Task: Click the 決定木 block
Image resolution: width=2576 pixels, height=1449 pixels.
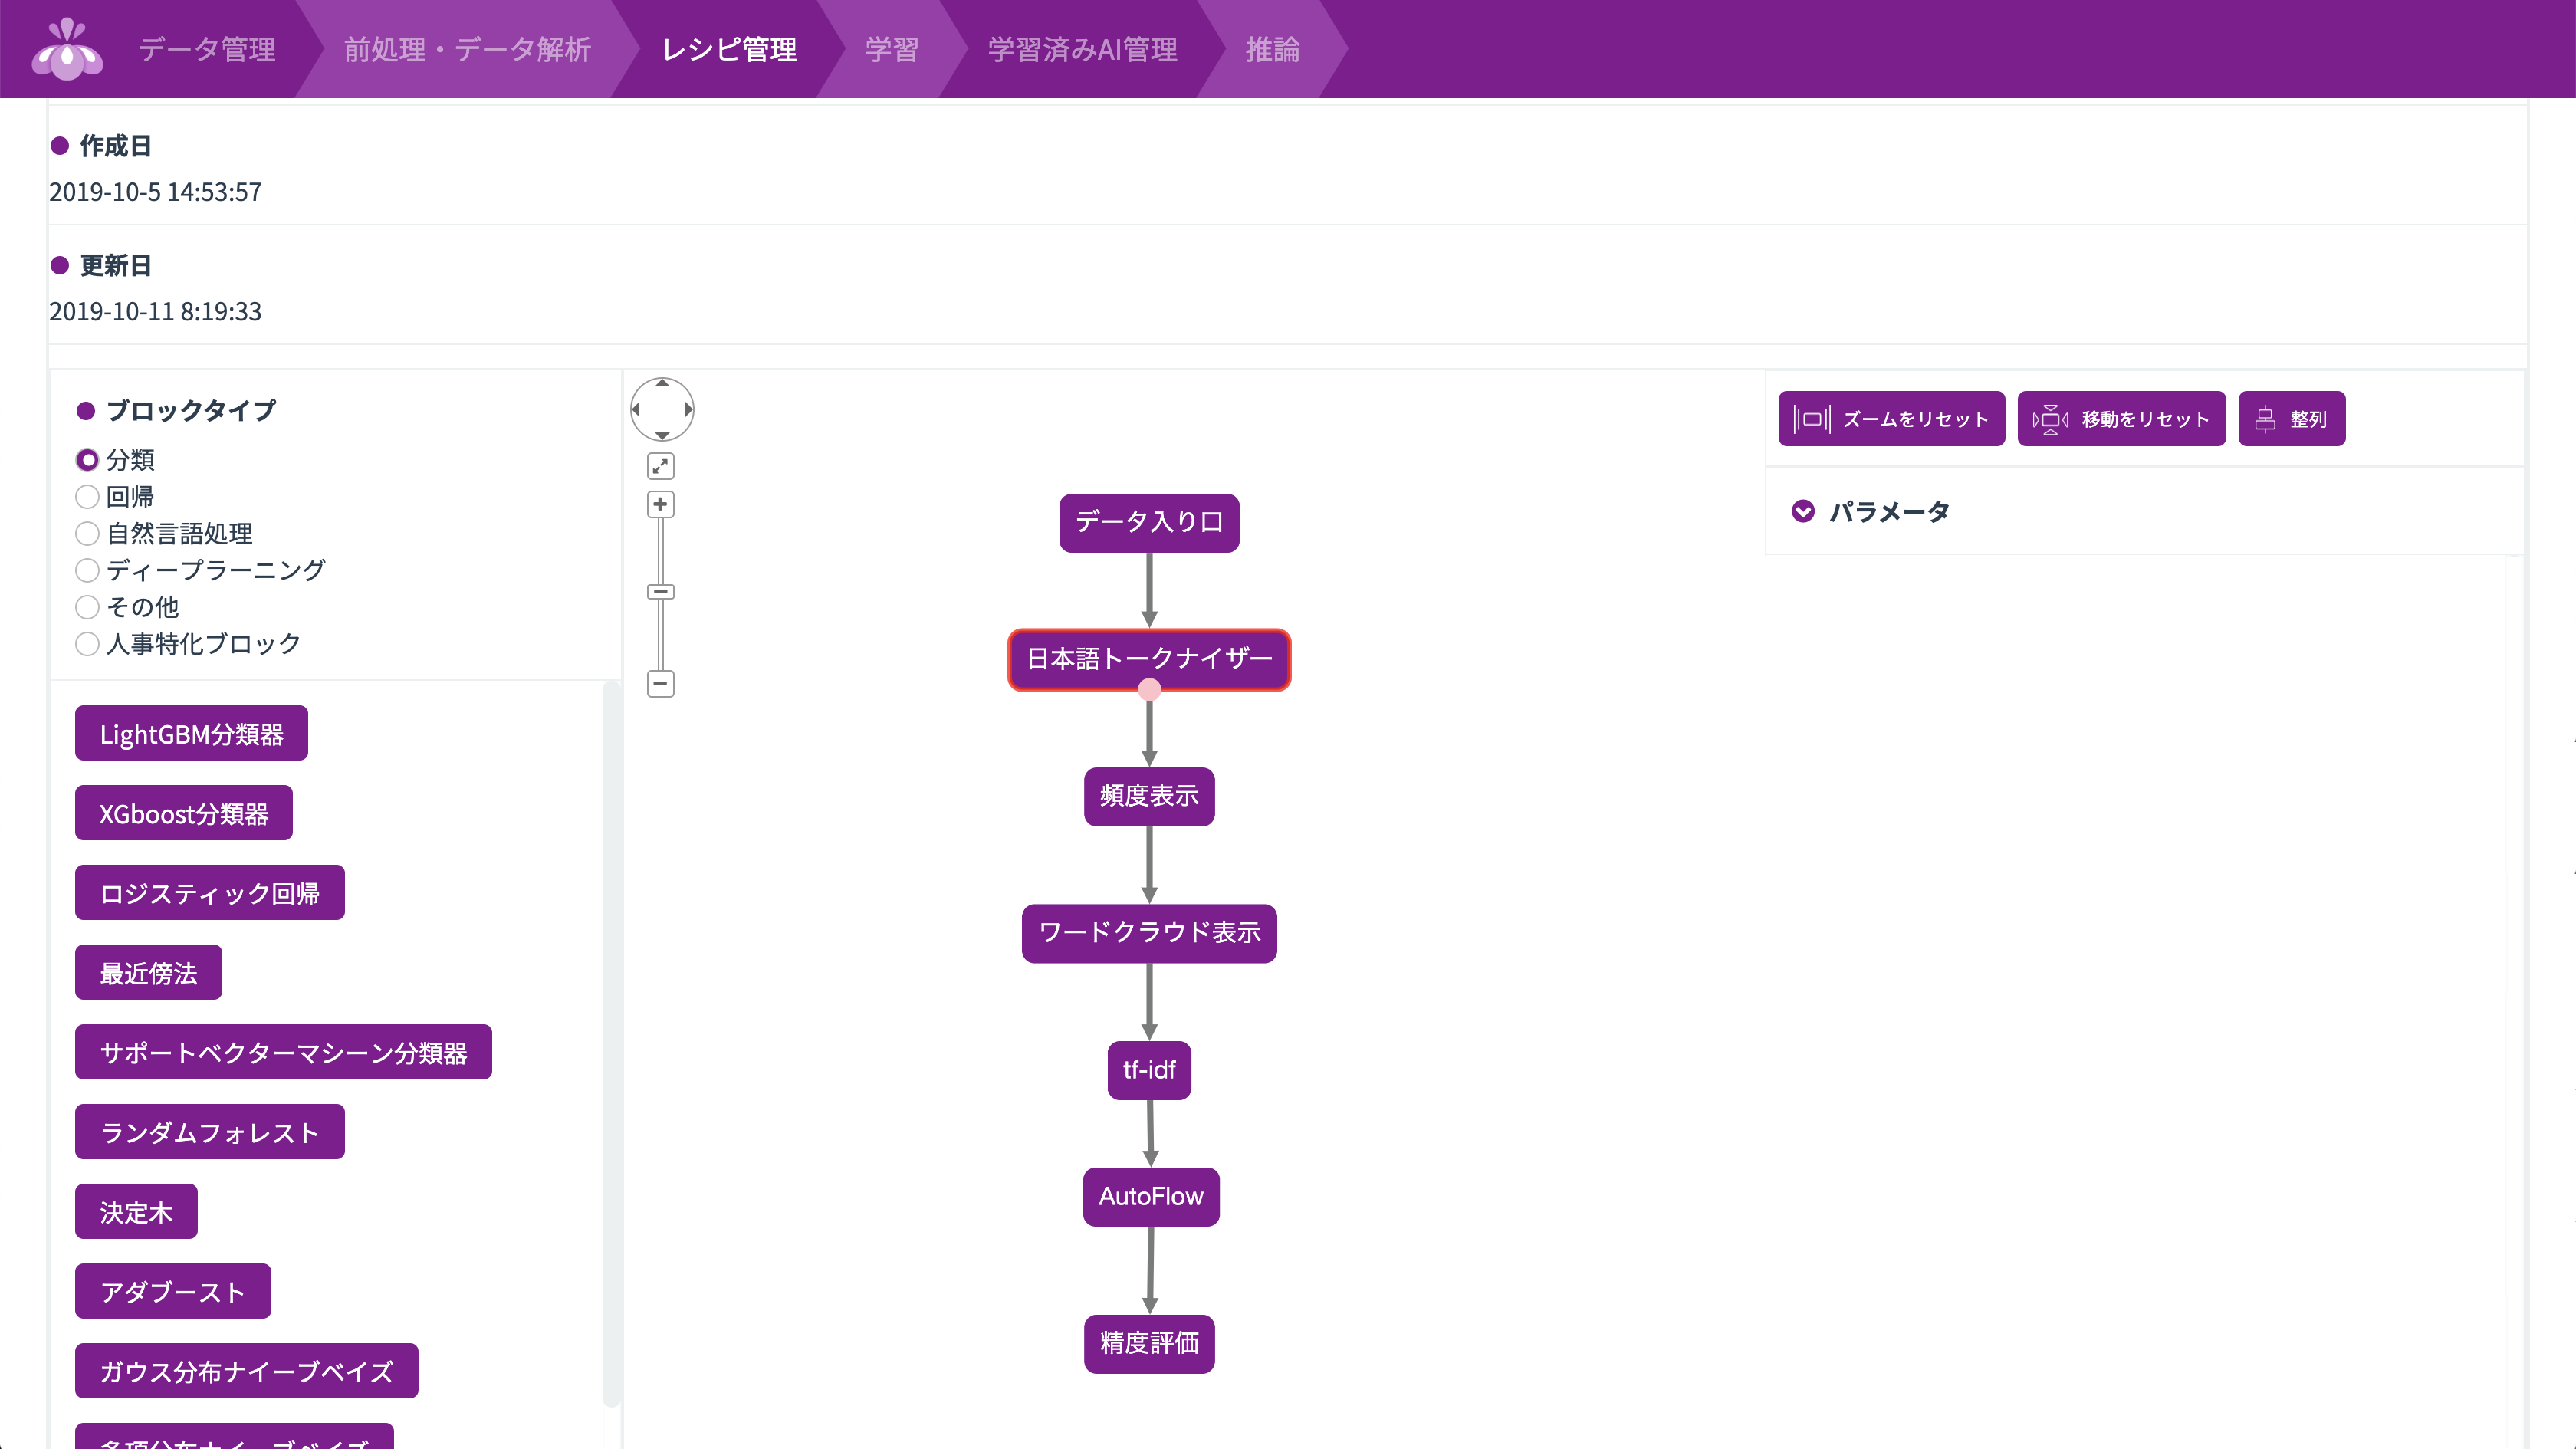Action: pyautogui.click(x=136, y=1212)
